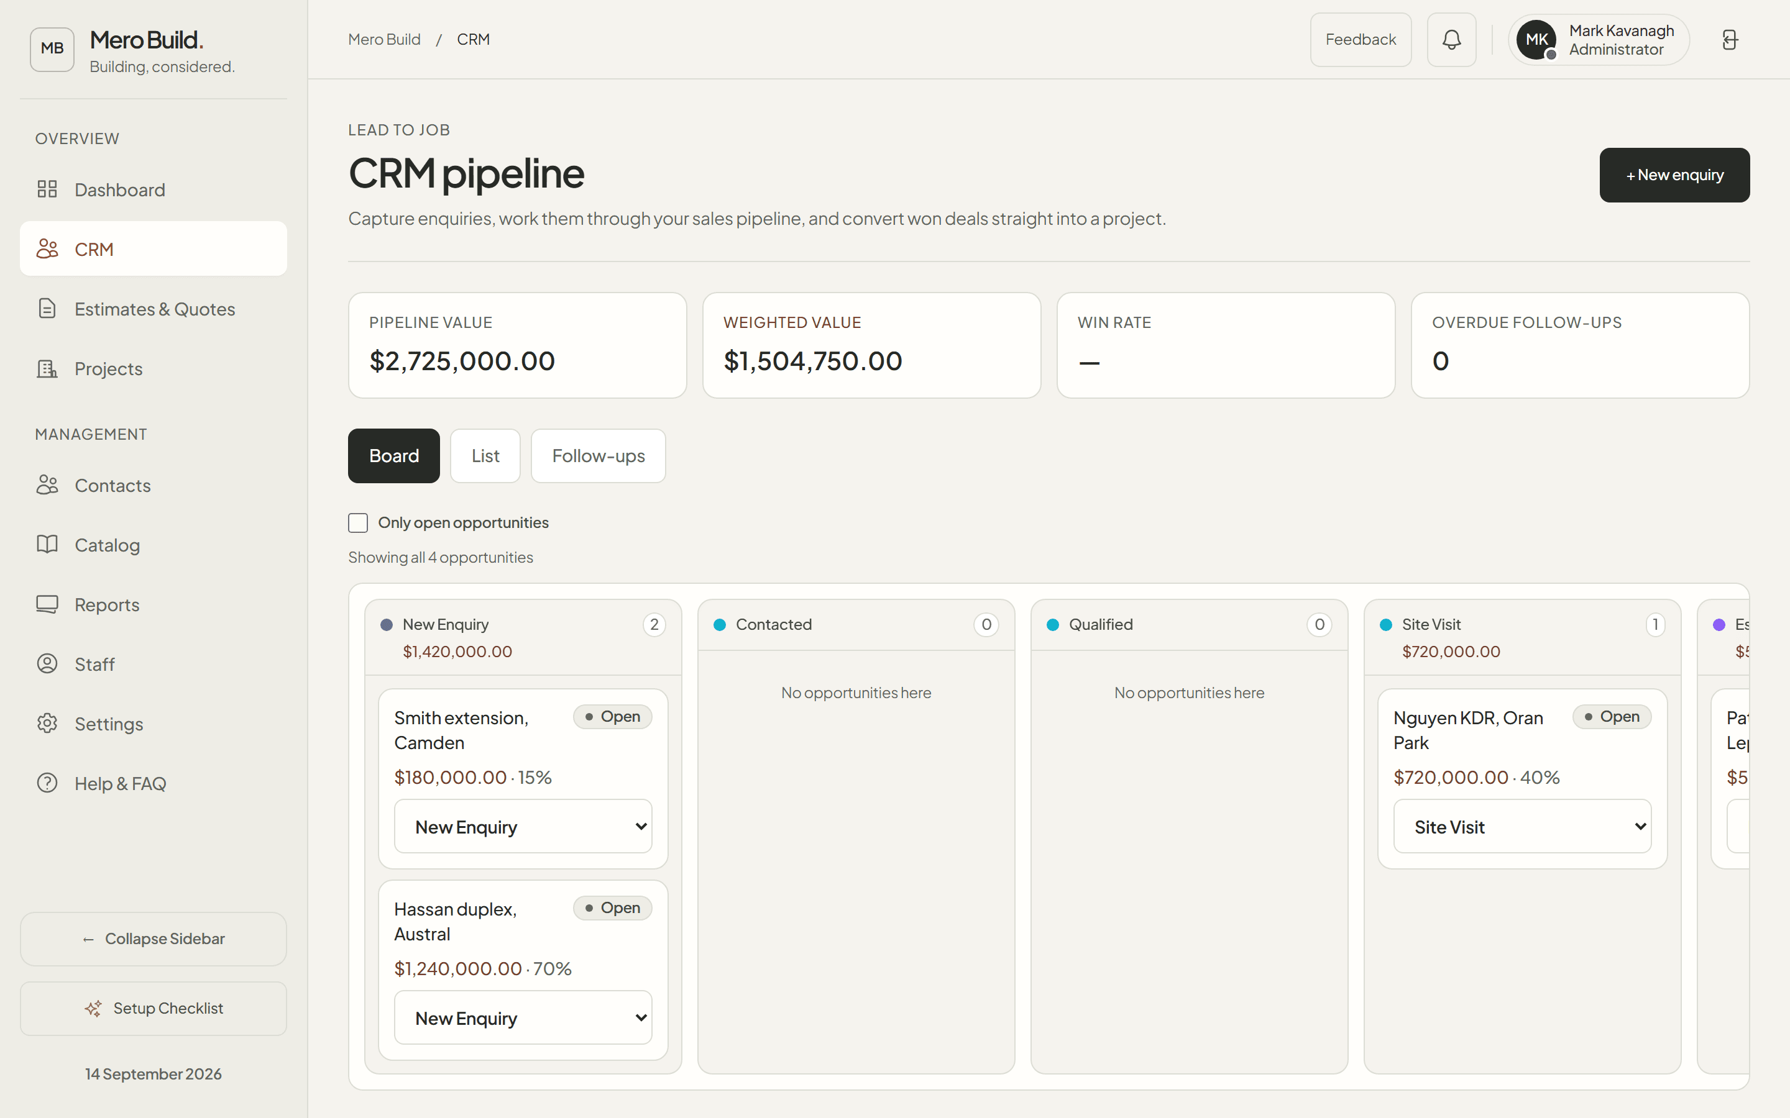The width and height of the screenshot is (1790, 1118).
Task: Click the New enquiry button
Action: (x=1674, y=175)
